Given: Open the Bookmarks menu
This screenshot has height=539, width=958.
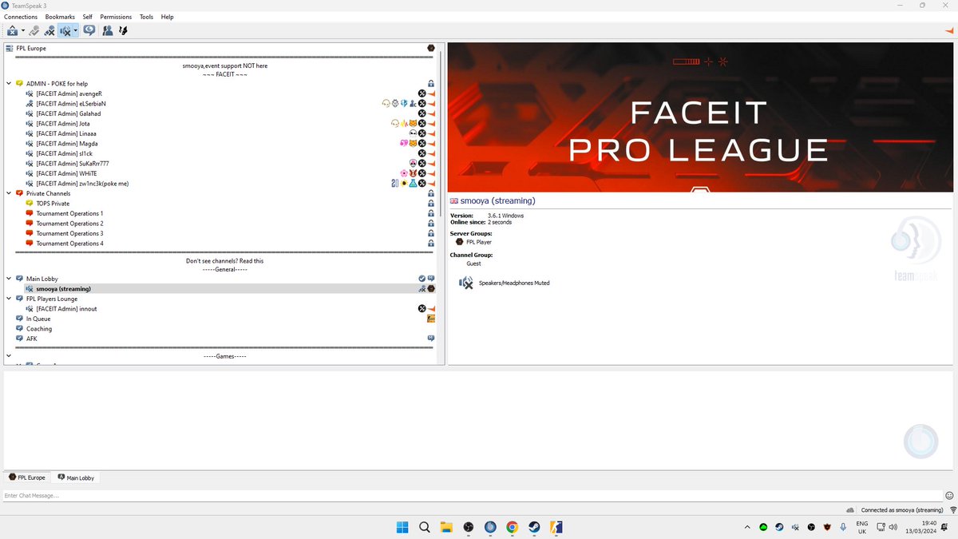Looking at the screenshot, I should coord(60,17).
